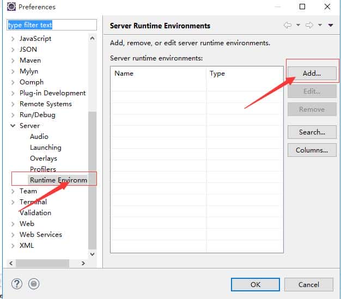Screen dimensions: 341x299
Task: Click the horizontal scroll left arrow
Action: pyautogui.click(x=11, y=264)
